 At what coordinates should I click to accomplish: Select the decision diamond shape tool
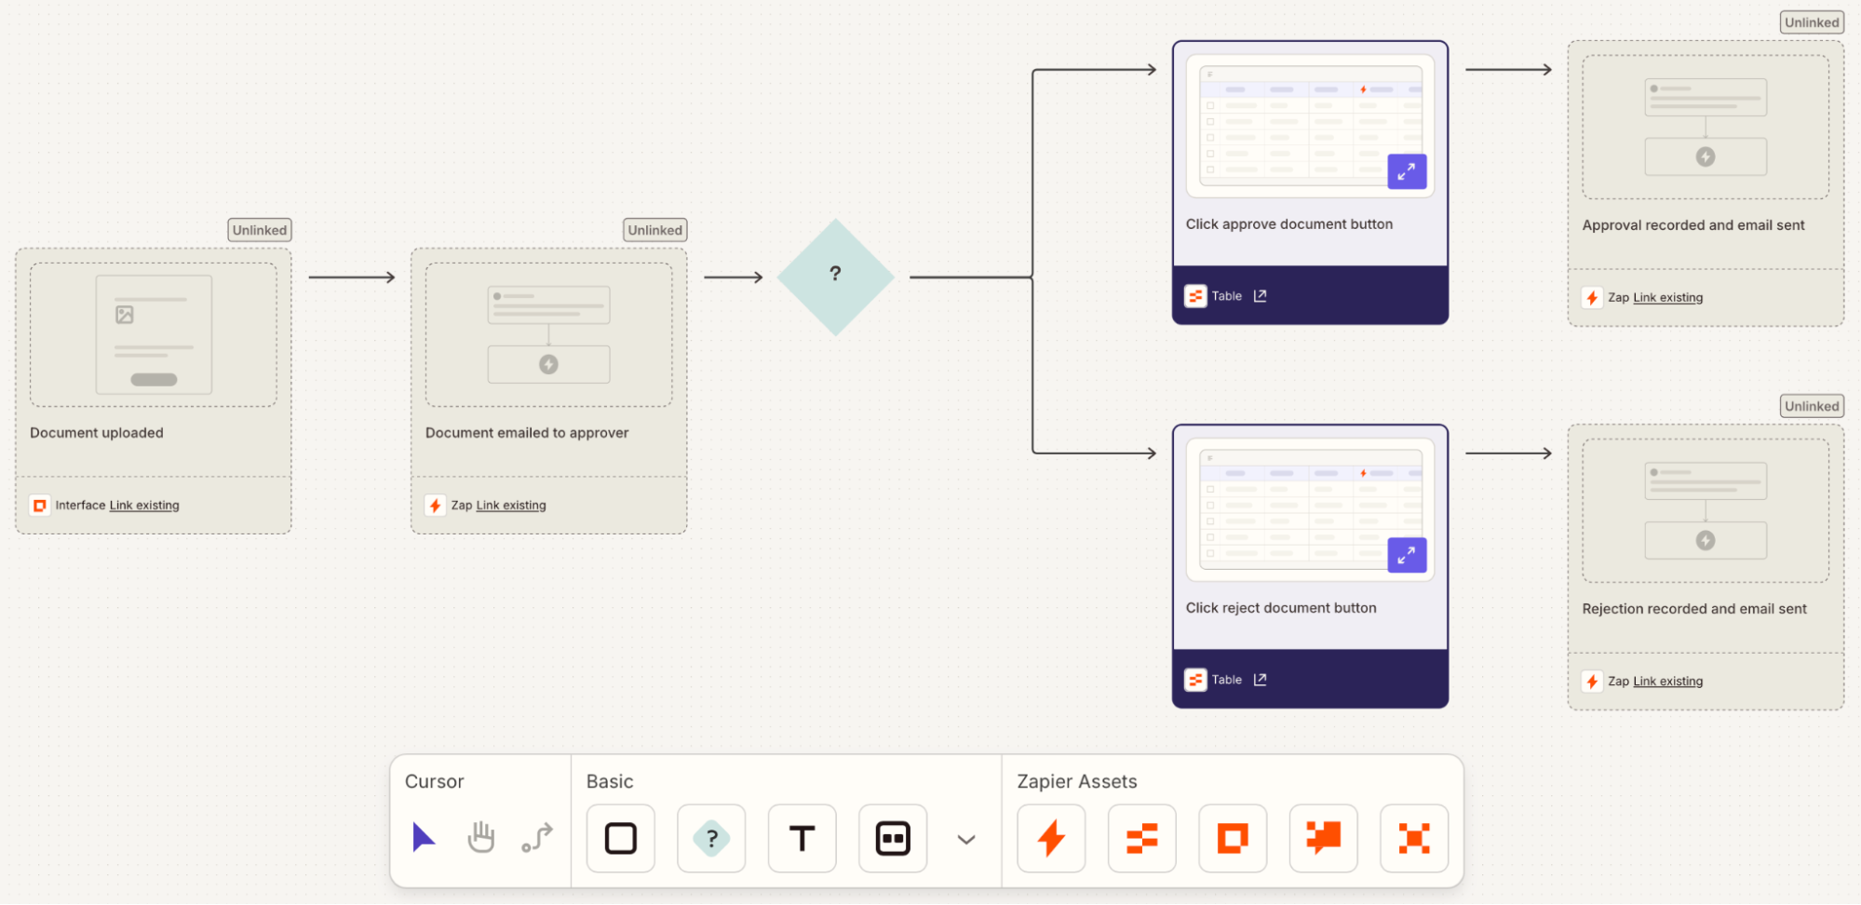tap(710, 837)
